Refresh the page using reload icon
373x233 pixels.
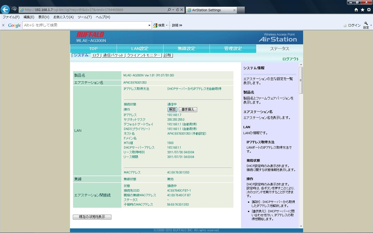click(x=177, y=10)
